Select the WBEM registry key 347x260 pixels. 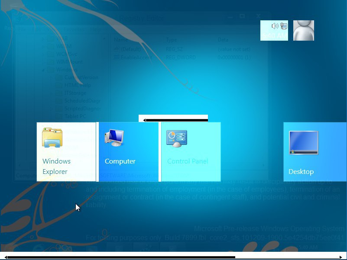click(x=64, y=46)
